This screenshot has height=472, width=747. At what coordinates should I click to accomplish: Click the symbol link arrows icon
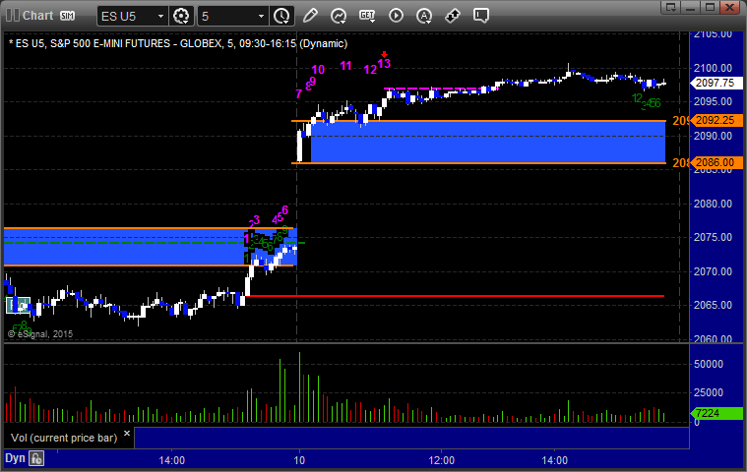[453, 16]
